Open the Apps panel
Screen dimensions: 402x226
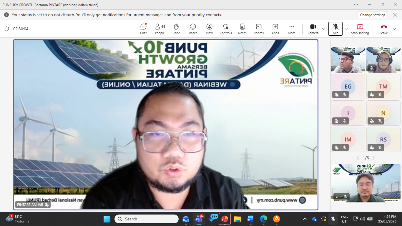click(275, 29)
